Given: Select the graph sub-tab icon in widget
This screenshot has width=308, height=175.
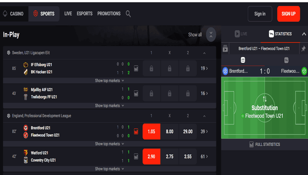Looking at the screenshot, I should (x=286, y=60).
